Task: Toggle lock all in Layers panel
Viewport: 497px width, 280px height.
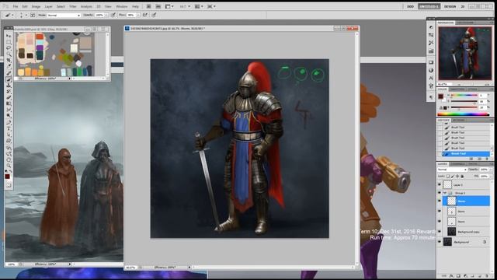Action: click(462, 177)
